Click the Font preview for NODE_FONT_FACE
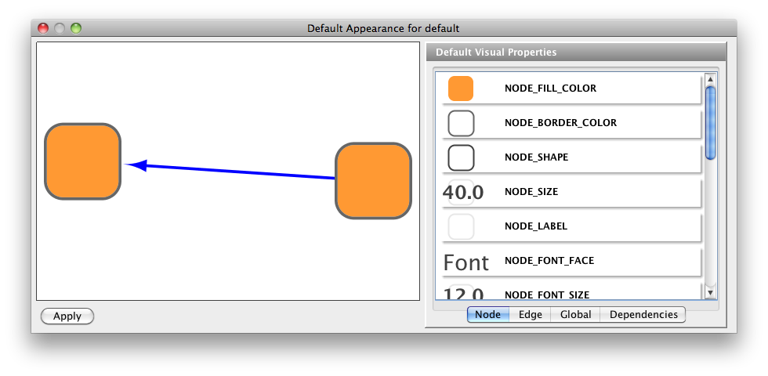Screen dimensions: 768x376 tap(466, 262)
